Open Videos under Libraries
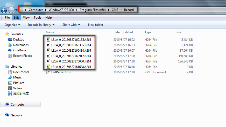This screenshot has height=127, width=226. click(x=18, y=88)
